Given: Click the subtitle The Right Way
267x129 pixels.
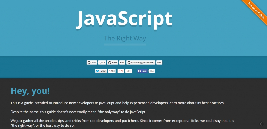Looking at the screenshot, I should (125, 38).
